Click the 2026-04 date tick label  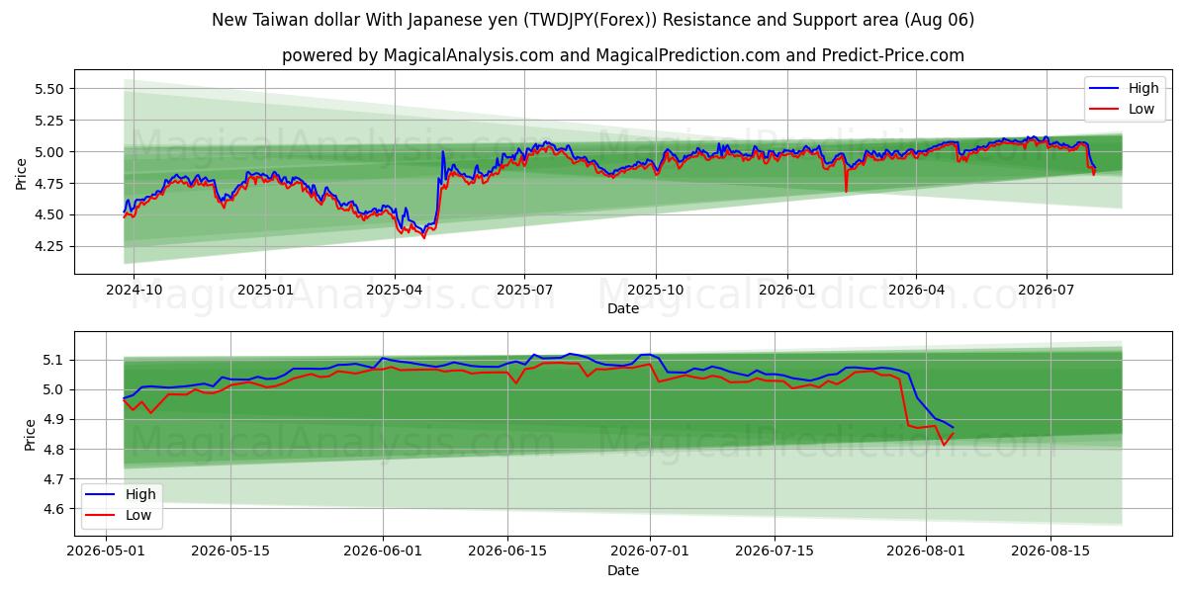coord(915,290)
